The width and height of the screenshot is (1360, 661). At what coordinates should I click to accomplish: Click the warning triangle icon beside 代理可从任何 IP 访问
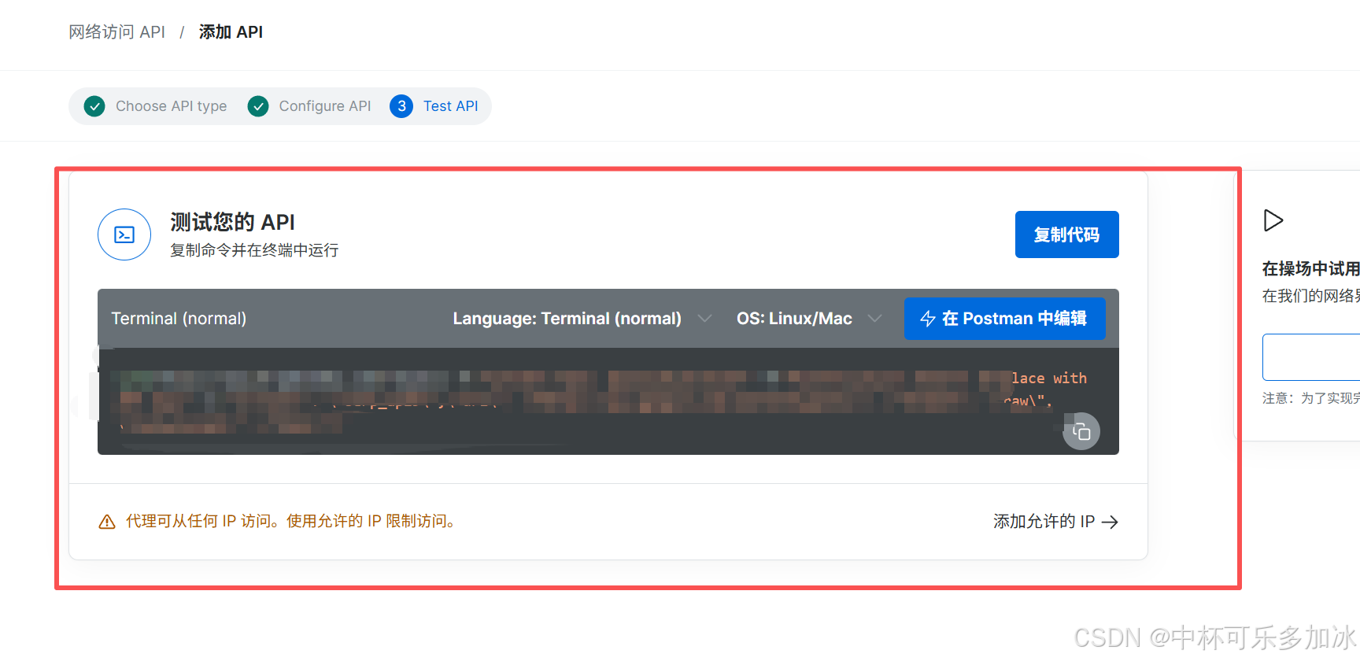pos(107,522)
